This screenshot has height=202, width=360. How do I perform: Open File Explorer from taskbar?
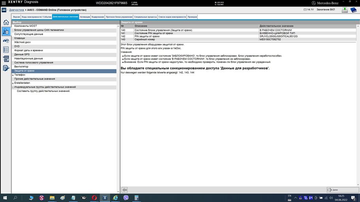[x=52, y=198]
